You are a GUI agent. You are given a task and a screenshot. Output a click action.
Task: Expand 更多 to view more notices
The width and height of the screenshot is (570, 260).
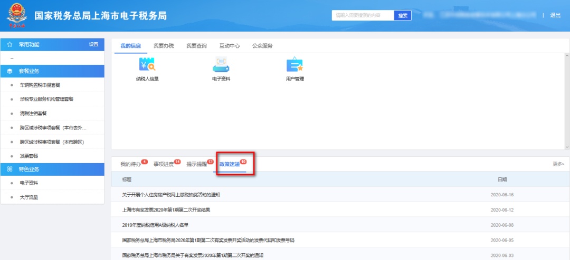558,164
